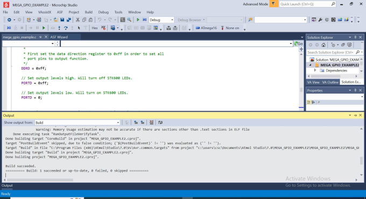Click the Find in Files magnifier icon
Viewport: 366px width, 199px height.
point(129,20)
